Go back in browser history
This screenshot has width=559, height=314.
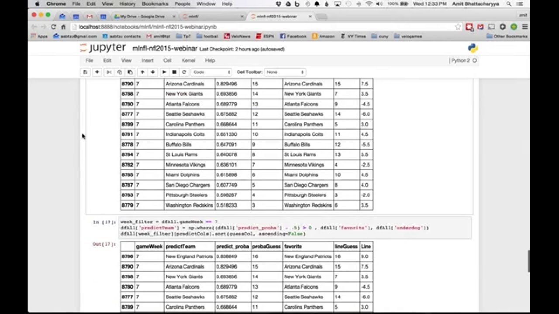pyautogui.click(x=35, y=27)
